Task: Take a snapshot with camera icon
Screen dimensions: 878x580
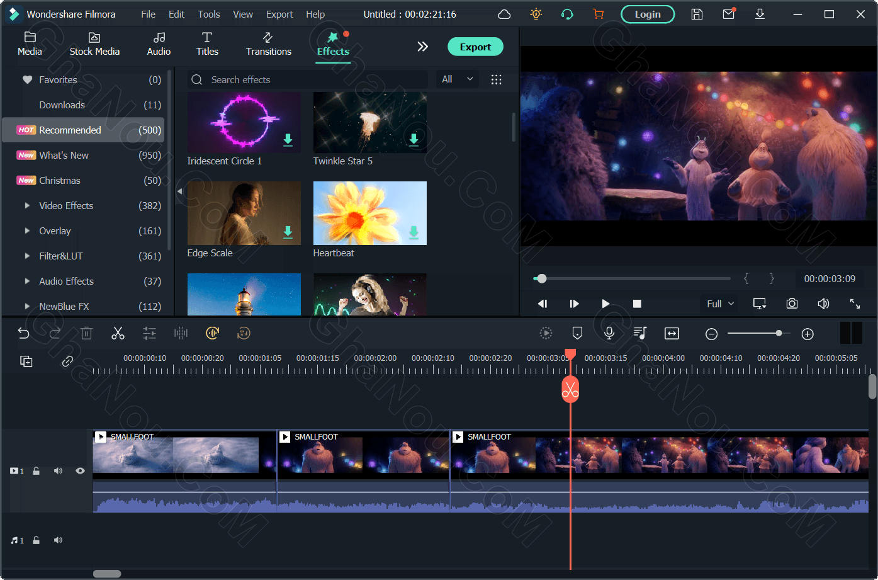Action: coord(792,304)
